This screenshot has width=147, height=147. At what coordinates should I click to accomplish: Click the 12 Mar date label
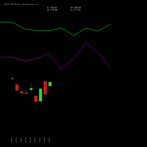(44, 140)
